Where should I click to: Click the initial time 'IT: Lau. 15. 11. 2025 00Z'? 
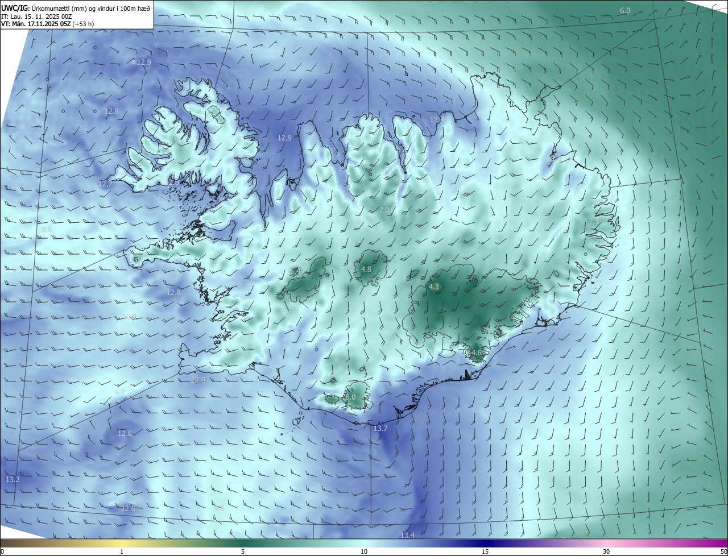[x=36, y=16]
